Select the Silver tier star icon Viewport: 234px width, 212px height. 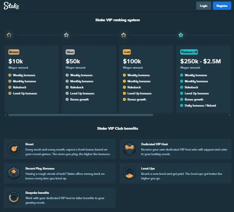coord(66,35)
